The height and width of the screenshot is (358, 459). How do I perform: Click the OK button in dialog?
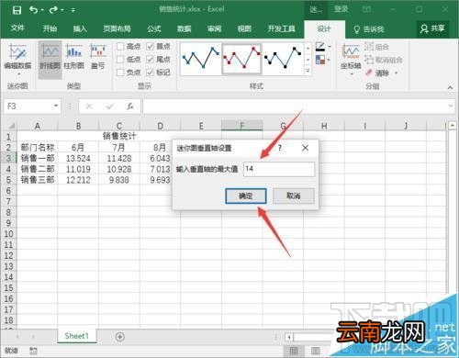[246, 196]
